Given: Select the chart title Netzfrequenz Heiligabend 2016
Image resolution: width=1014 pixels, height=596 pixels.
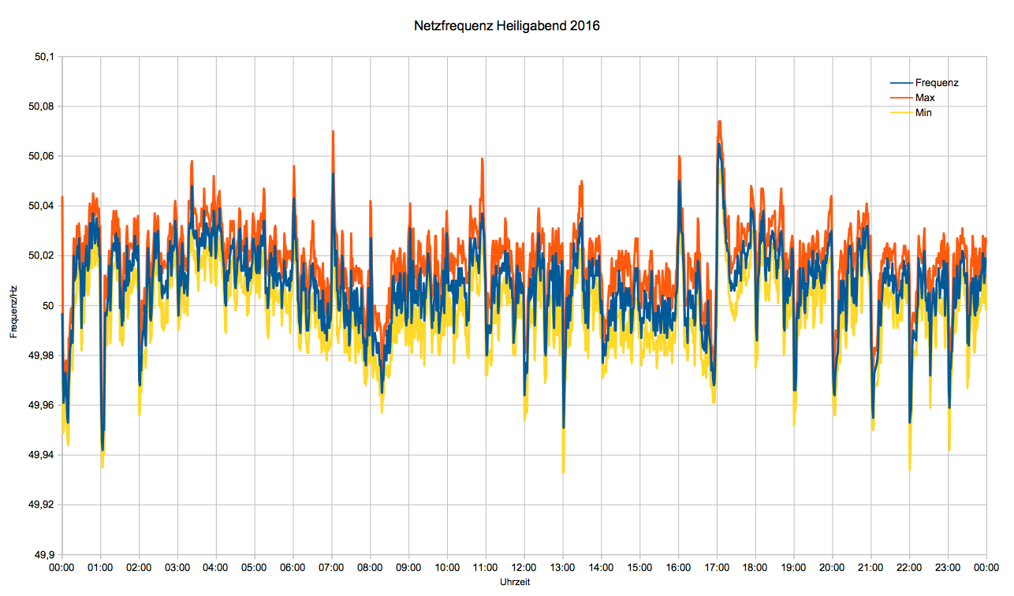Looking at the screenshot, I should coord(507,26).
